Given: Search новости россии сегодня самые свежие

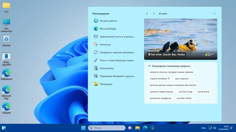Looking at the screenshot, I should pyautogui.click(x=171, y=72).
